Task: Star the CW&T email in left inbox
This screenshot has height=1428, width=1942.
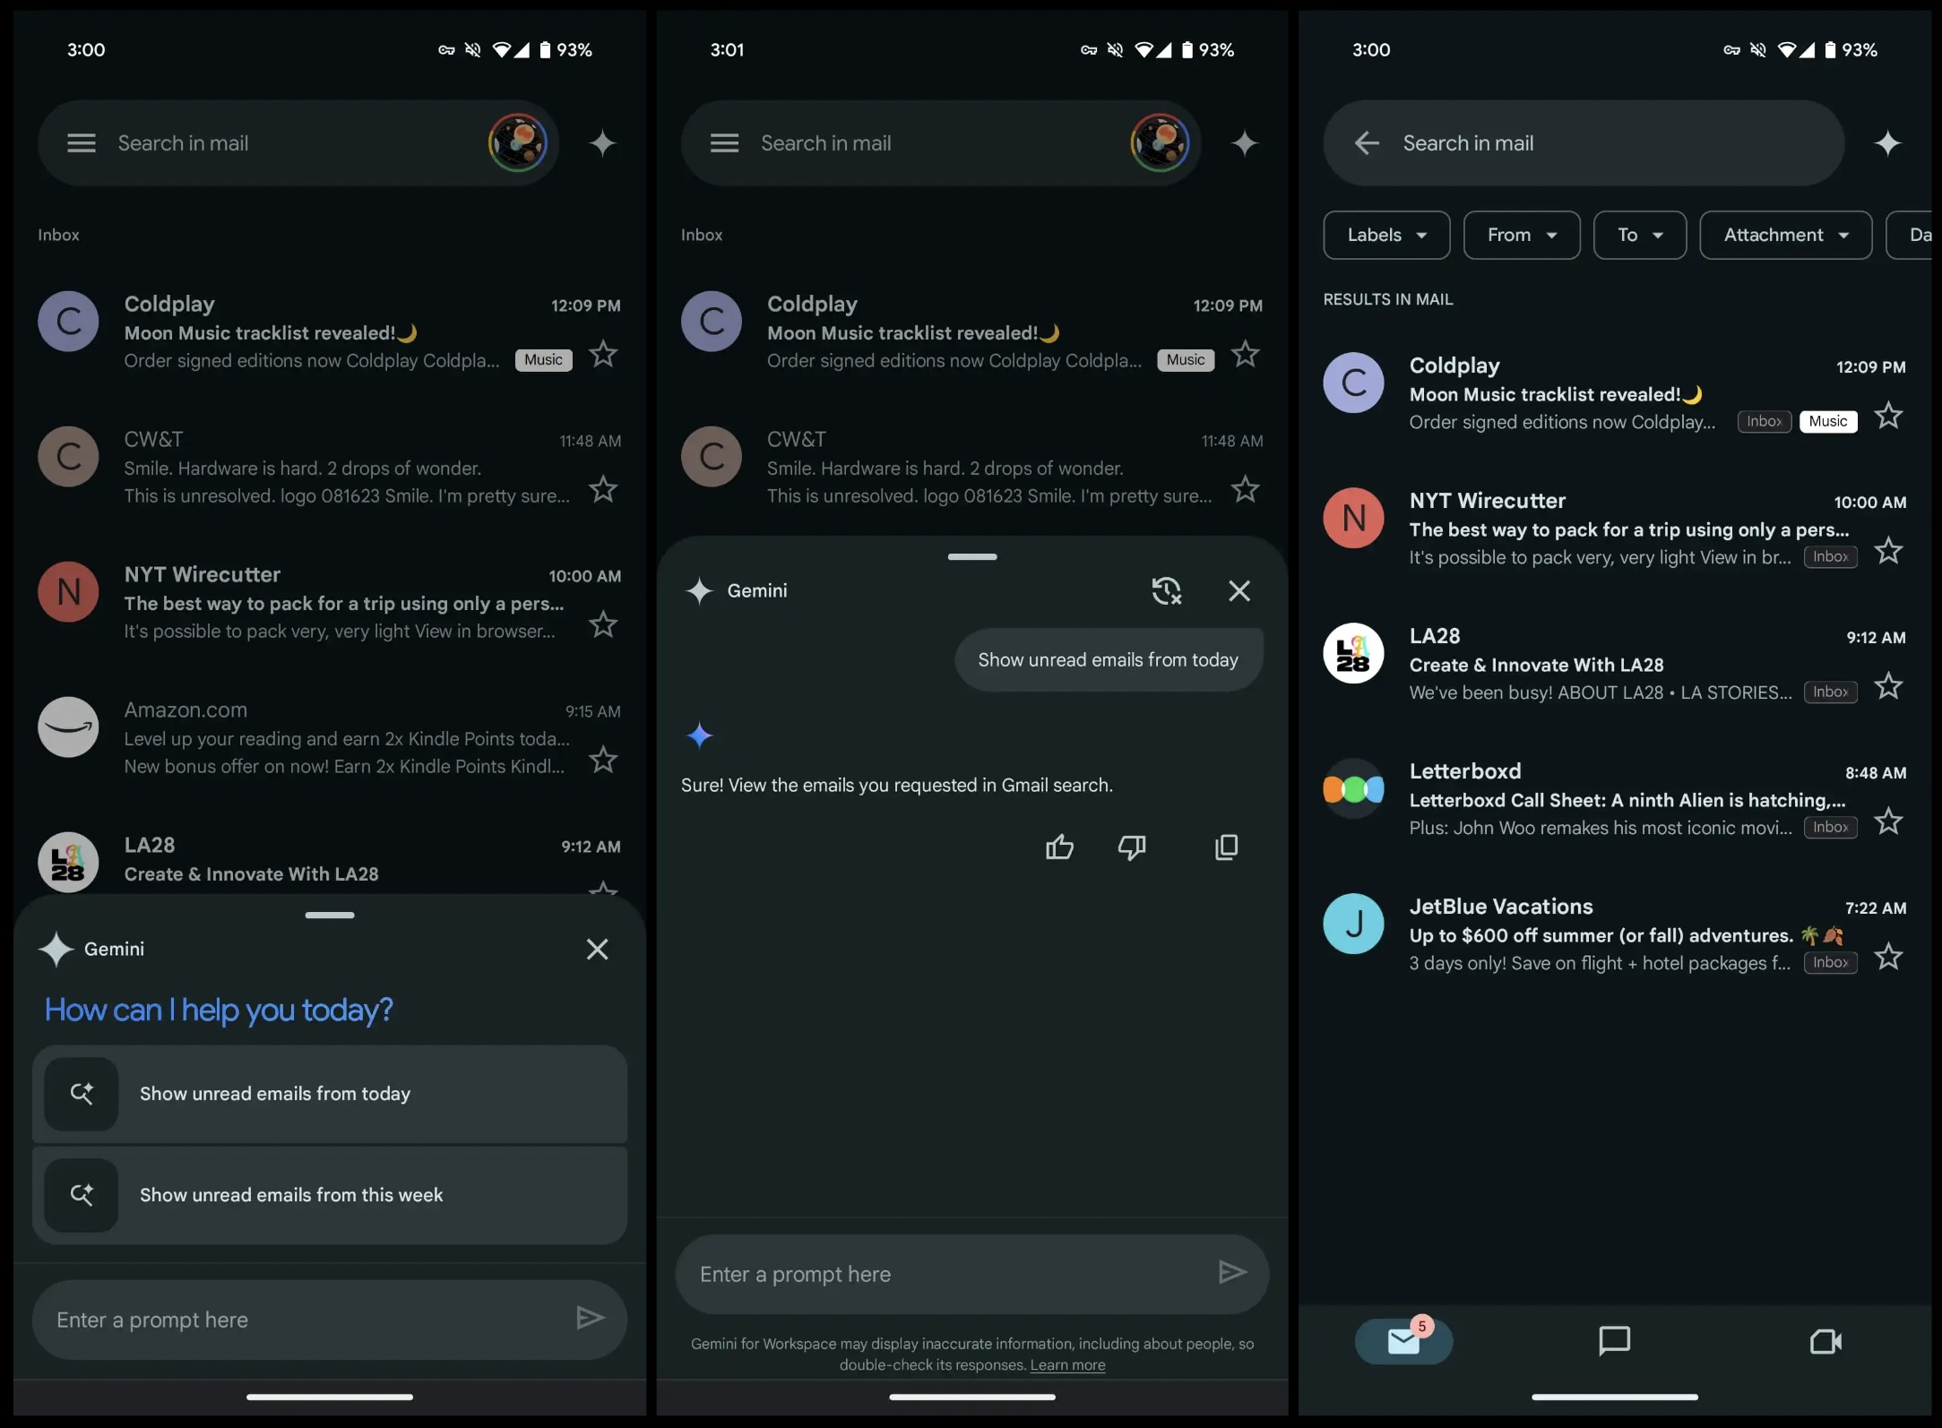Action: point(603,490)
